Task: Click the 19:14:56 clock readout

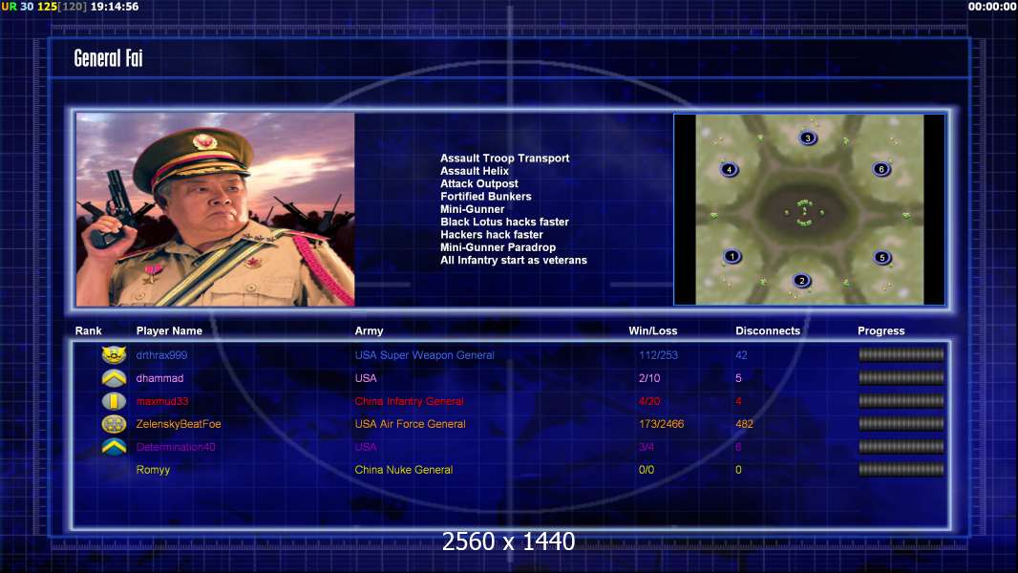Action: tap(115, 7)
